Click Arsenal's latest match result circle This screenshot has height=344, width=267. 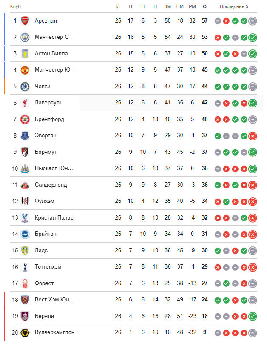[x=253, y=21]
